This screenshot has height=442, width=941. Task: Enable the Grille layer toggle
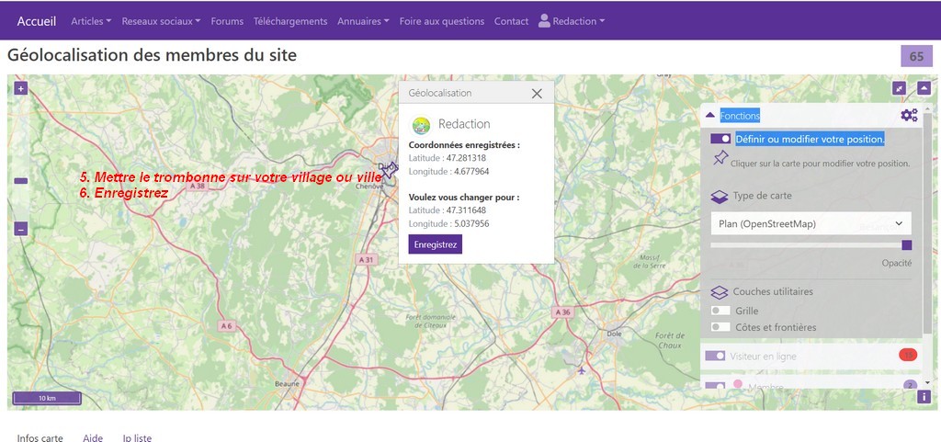720,312
